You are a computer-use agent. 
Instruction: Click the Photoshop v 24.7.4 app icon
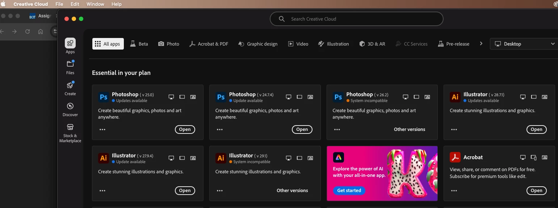221,97
